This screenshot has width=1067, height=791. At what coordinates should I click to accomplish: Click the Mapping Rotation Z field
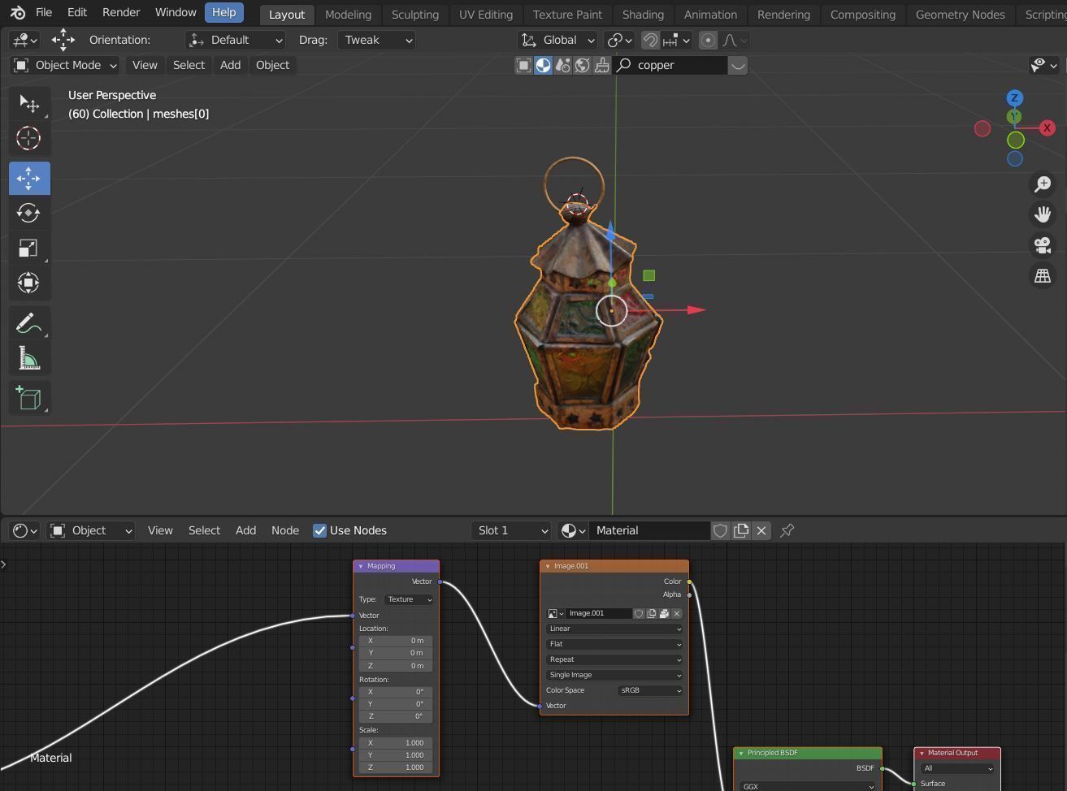click(x=396, y=716)
